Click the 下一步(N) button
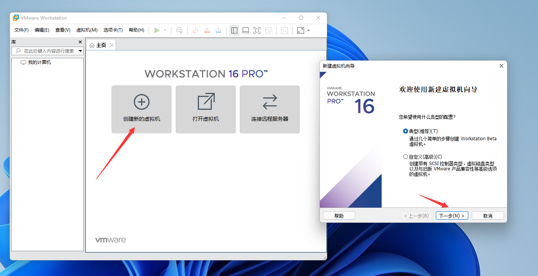This screenshot has width=538, height=276. coord(452,216)
